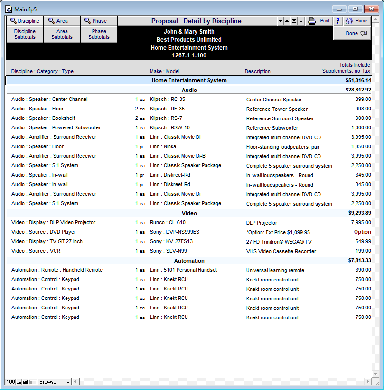Click the $51,016.14 grand total
Screen dimensions: 384x390
[358, 80]
